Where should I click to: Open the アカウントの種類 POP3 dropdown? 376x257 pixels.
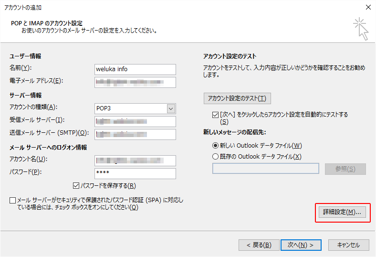coord(171,108)
